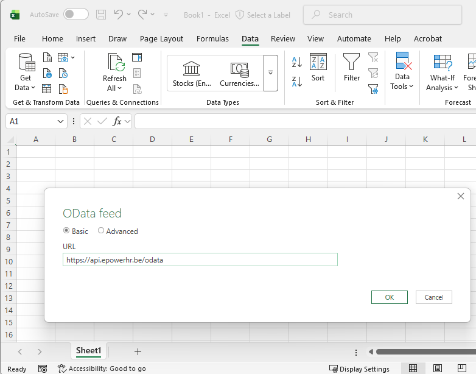Show the Queries & Connections pane
Image resolution: width=476 pixels, height=374 pixels.
pyautogui.click(x=137, y=57)
